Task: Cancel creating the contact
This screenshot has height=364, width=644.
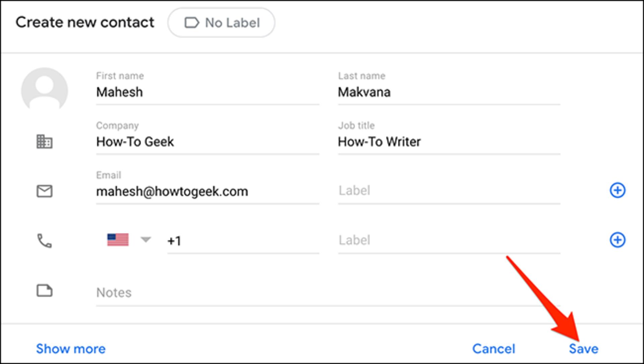Action: coord(494,349)
